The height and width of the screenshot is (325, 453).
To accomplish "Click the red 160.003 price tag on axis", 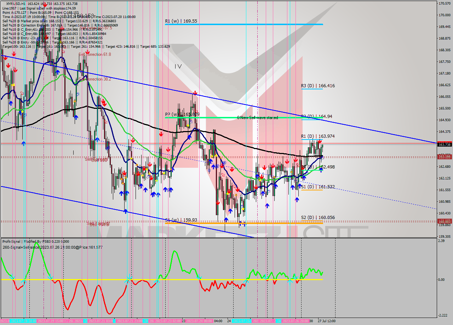I will point(444,221).
